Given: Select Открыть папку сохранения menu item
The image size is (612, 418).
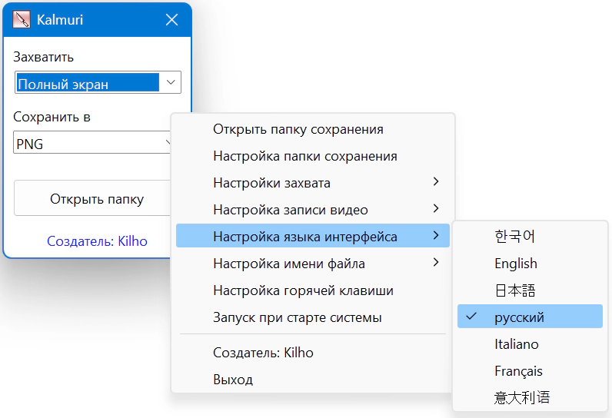Looking at the screenshot, I should click(298, 129).
